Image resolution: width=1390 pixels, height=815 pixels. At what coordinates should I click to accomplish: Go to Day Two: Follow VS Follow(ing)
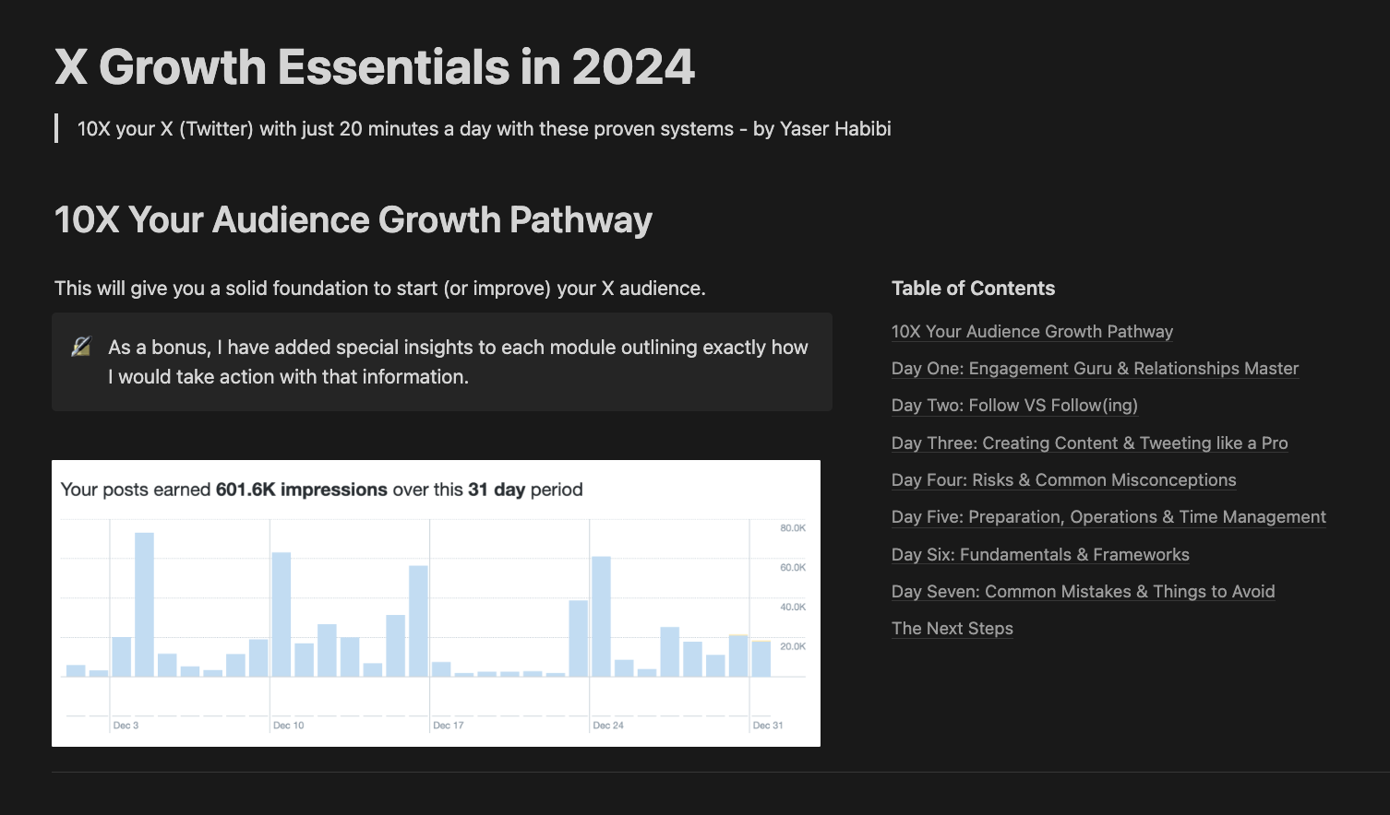[x=1014, y=406]
